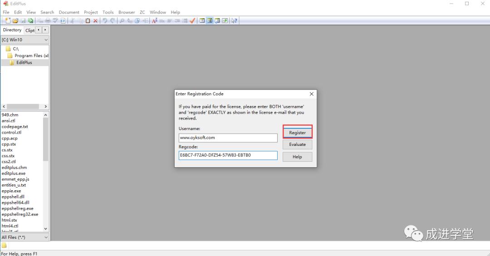Click the Open file folder icon
Screen dimensions: 490x256
pyautogui.click(x=15, y=20)
